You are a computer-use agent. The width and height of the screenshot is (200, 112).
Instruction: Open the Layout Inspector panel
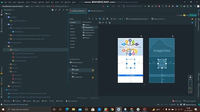point(190,101)
